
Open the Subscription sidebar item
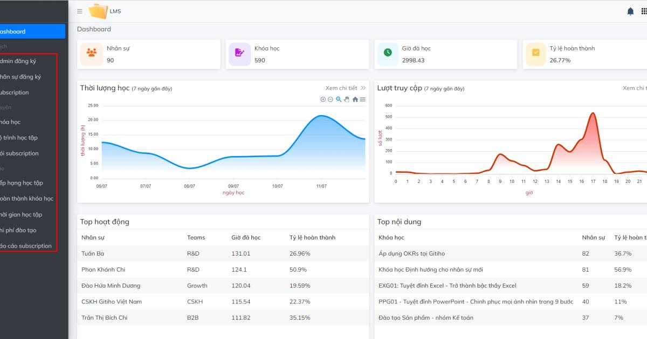15,93
